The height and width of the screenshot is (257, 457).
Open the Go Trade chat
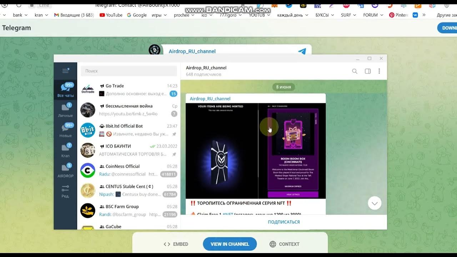pos(129,90)
